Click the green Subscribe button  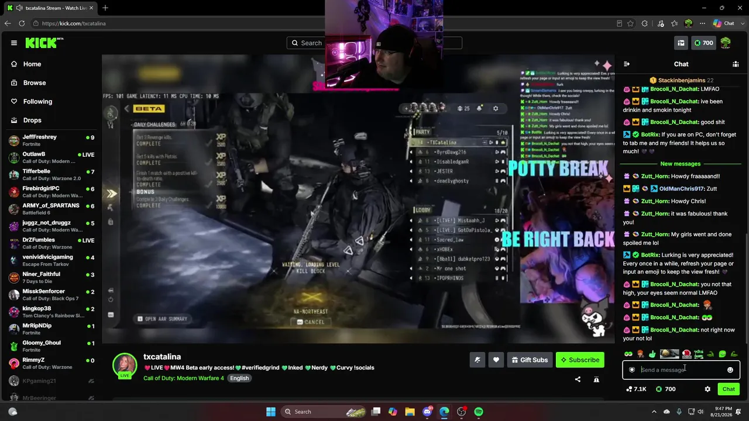pyautogui.click(x=580, y=360)
